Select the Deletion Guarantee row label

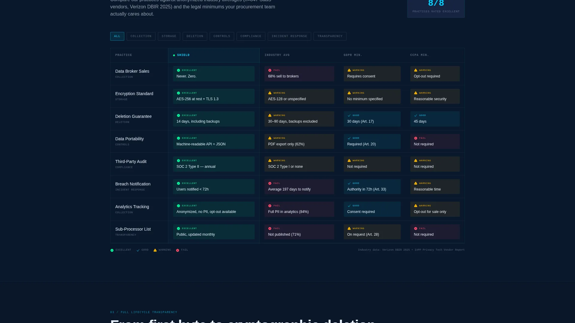(133, 116)
